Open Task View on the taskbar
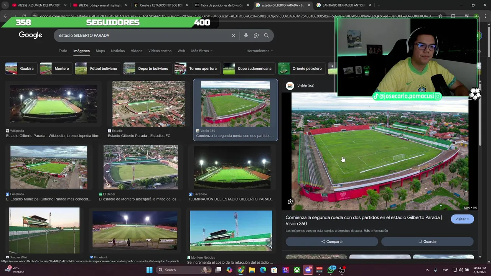 tap(218, 270)
